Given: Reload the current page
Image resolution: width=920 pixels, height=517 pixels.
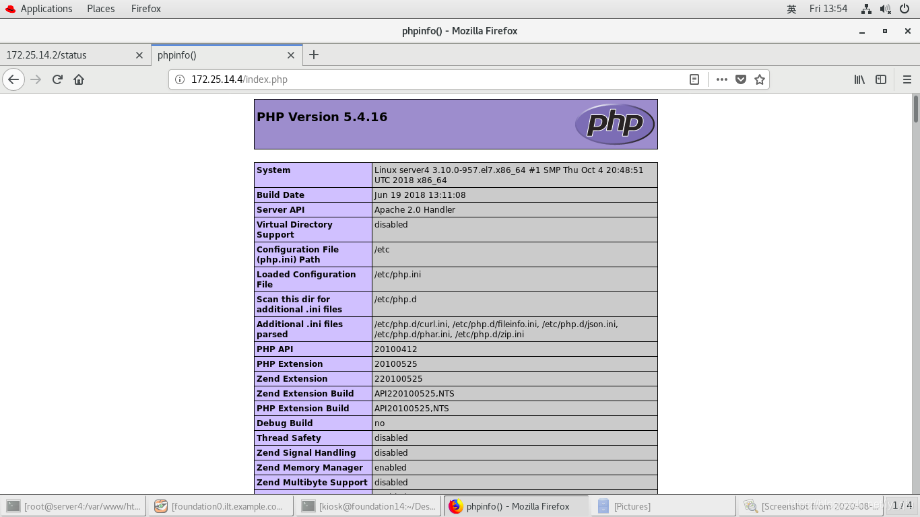Looking at the screenshot, I should (x=57, y=79).
